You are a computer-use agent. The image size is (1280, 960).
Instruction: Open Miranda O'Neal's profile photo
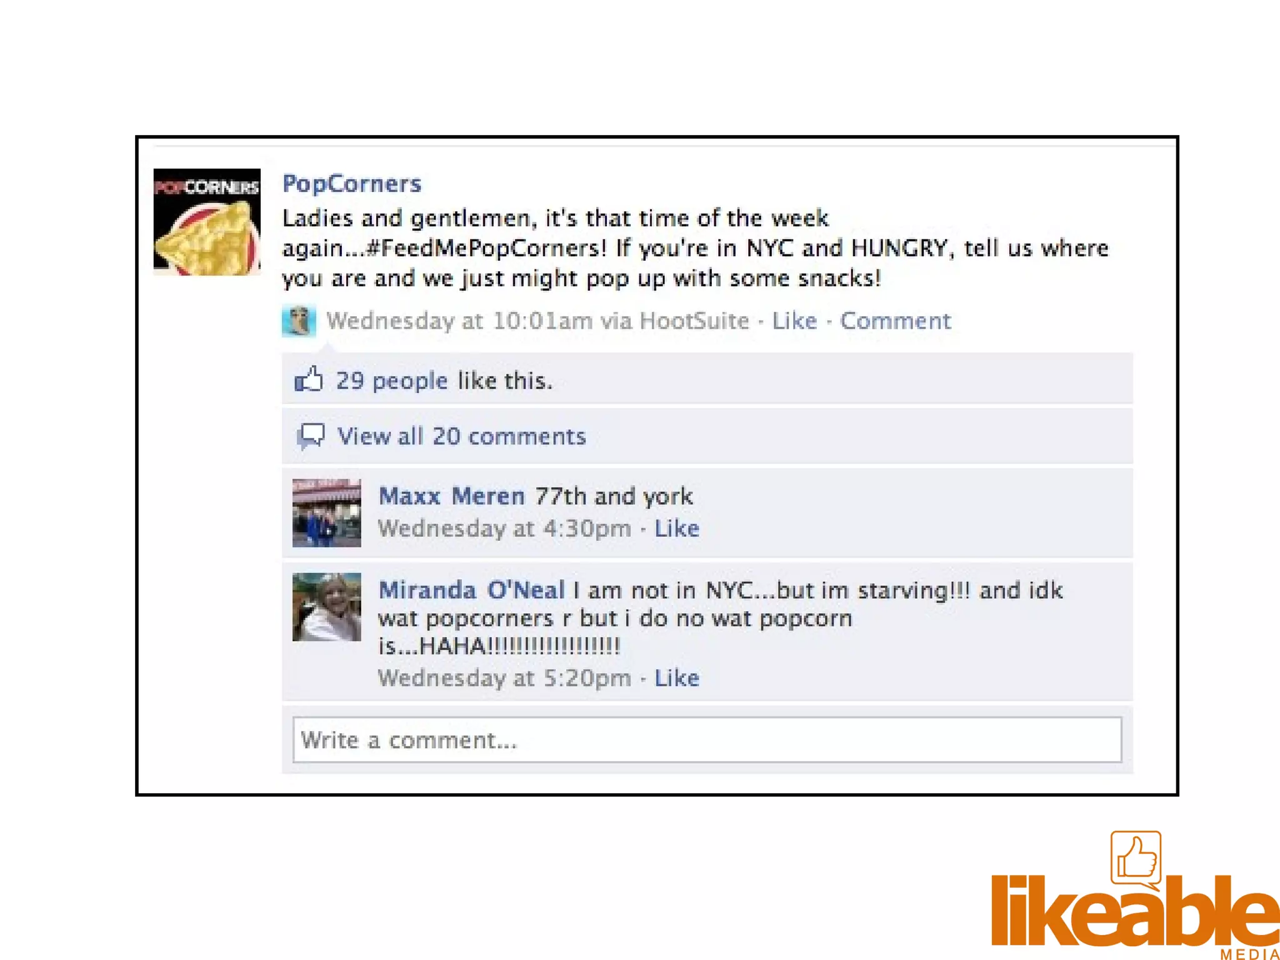(x=327, y=607)
